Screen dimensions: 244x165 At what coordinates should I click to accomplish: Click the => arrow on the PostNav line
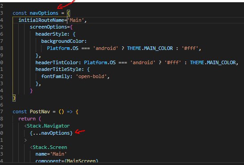(70, 111)
